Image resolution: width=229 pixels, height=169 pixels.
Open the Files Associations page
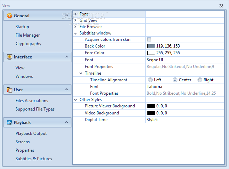(x=32, y=101)
